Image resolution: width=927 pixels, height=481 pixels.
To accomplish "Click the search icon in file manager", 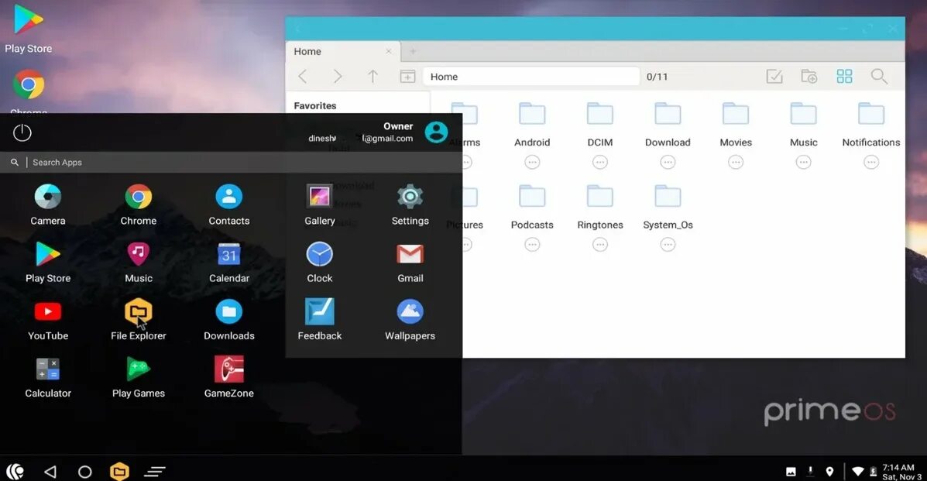I will coord(879,77).
